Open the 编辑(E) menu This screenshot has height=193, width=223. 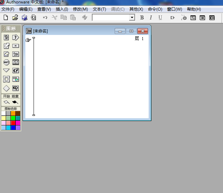[26, 9]
